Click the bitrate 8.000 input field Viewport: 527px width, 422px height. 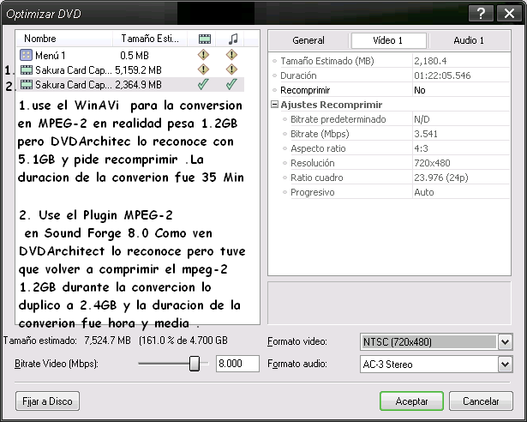tap(237, 364)
